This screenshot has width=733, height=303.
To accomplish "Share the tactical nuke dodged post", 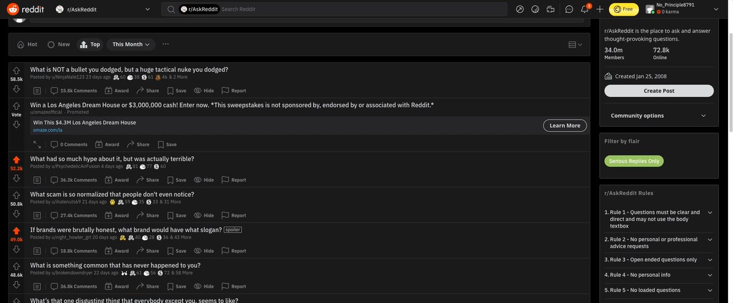I will pyautogui.click(x=147, y=91).
